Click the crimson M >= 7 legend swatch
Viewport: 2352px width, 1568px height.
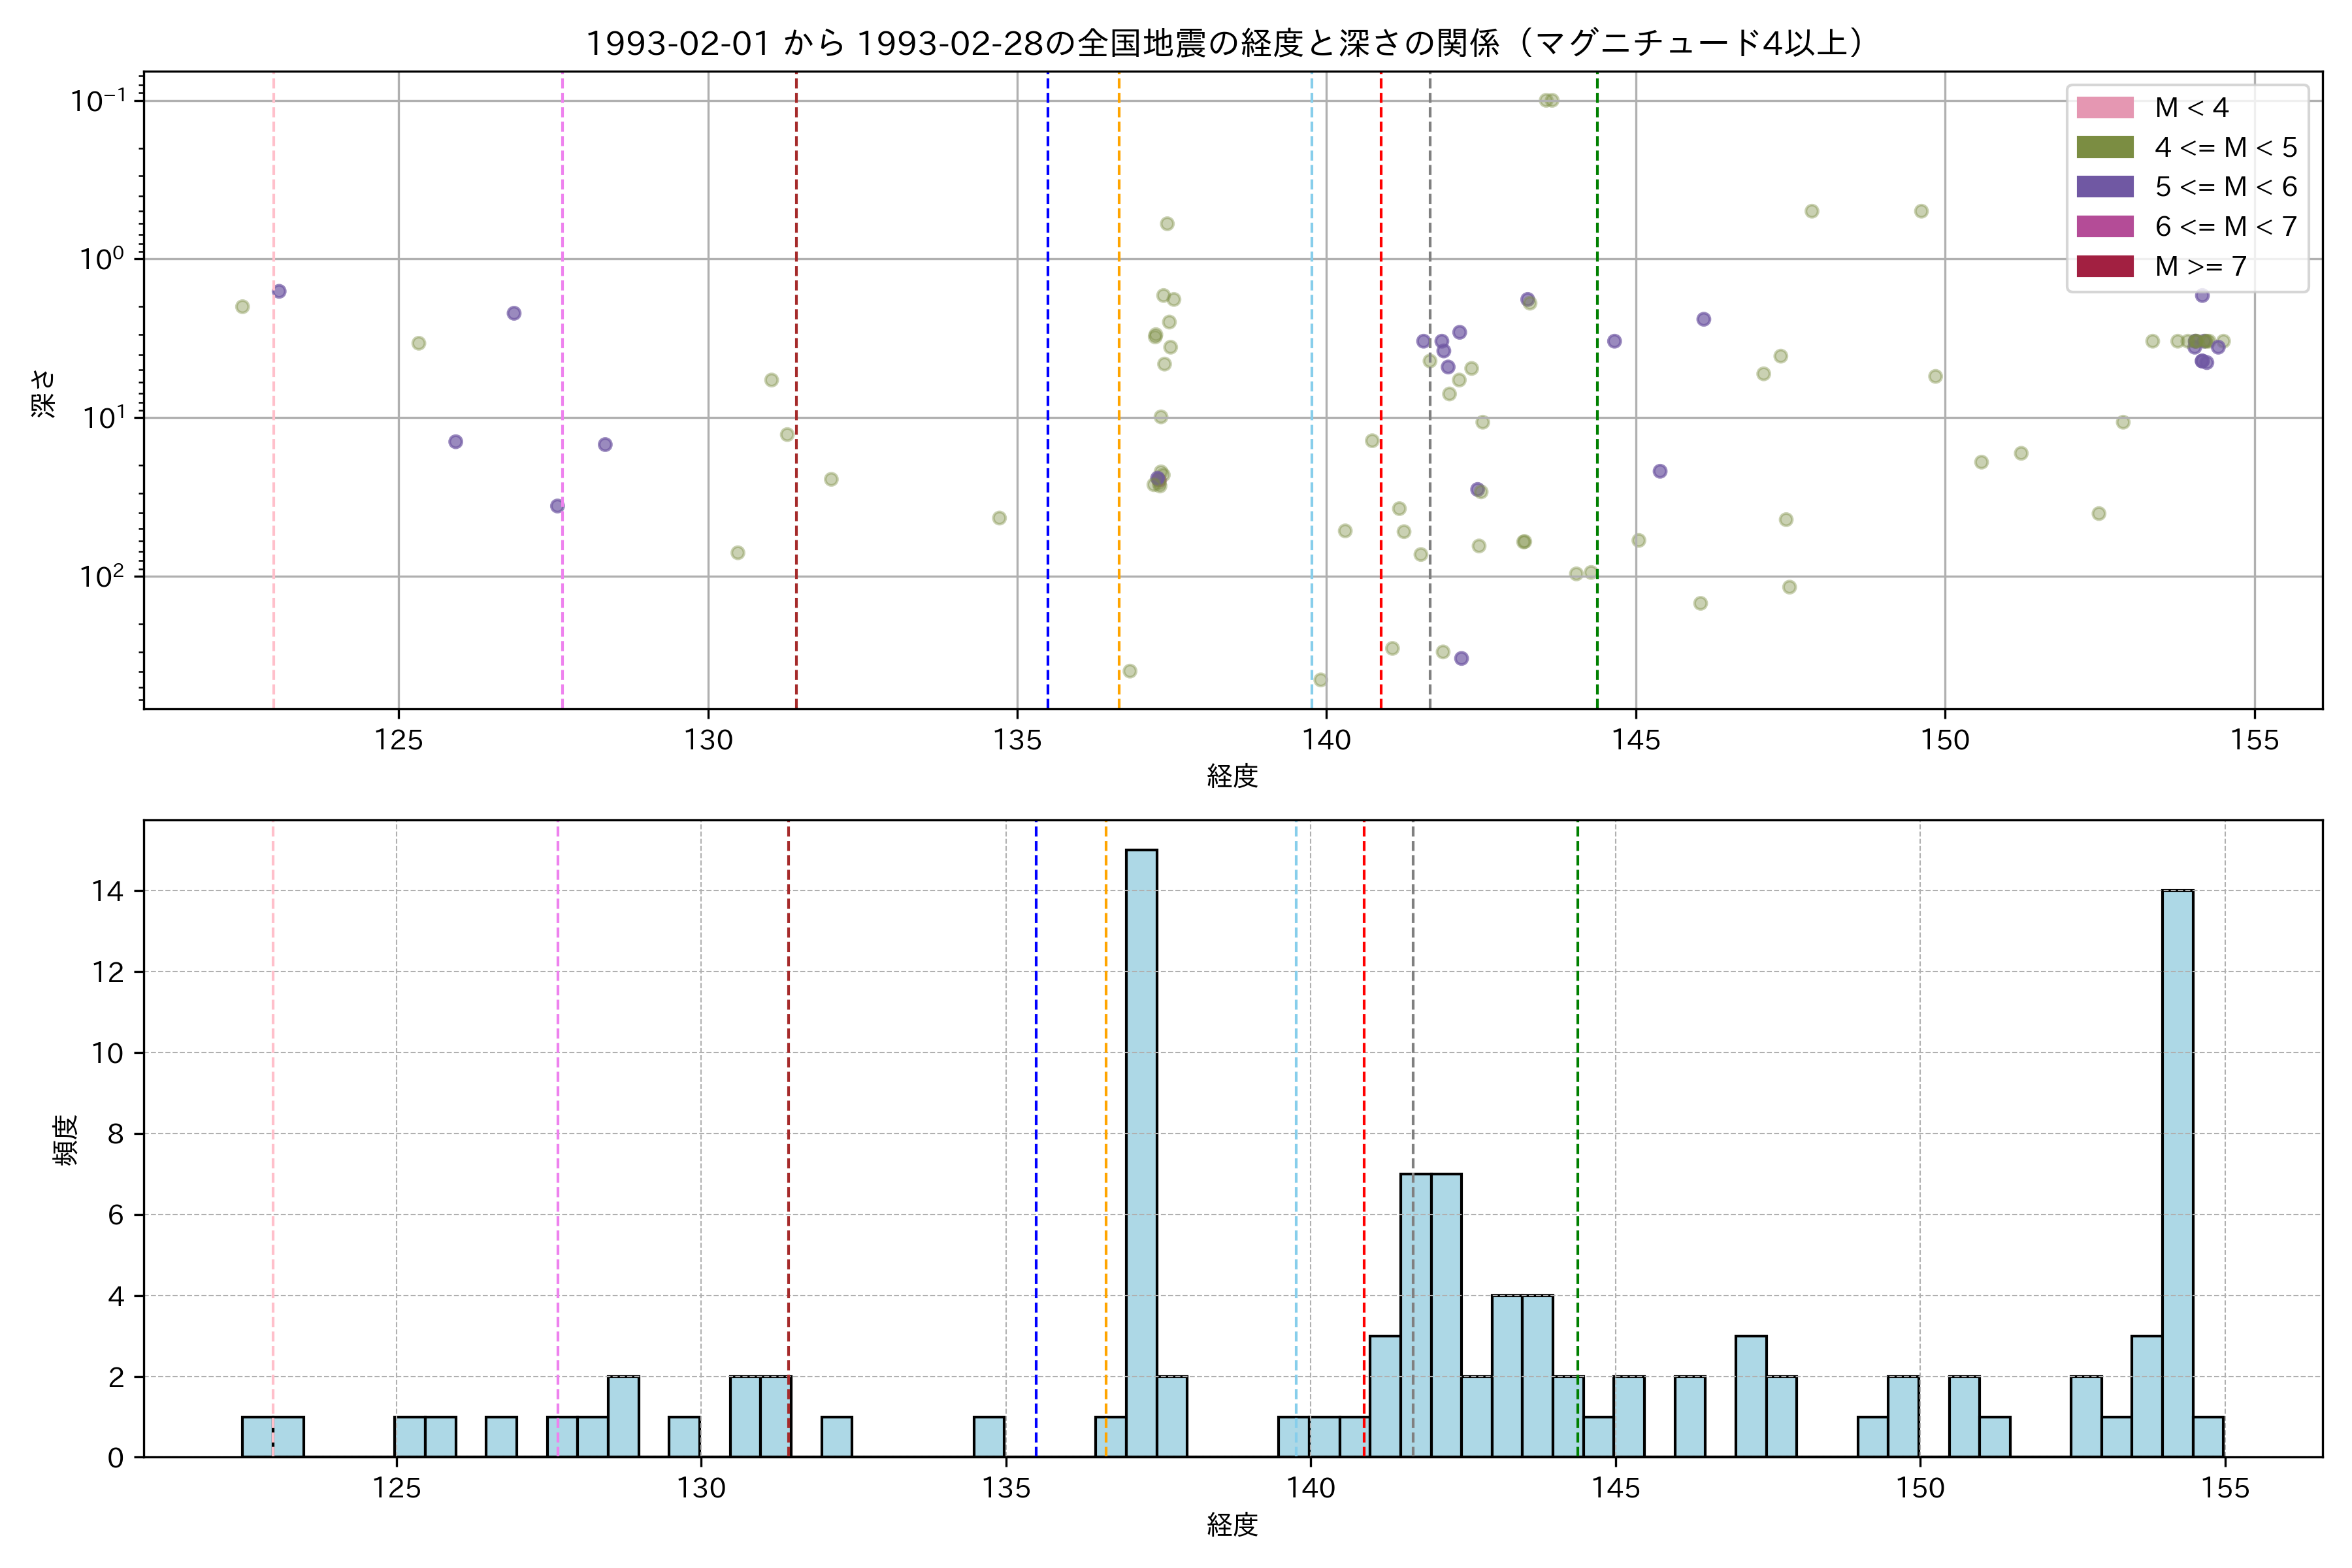[x=2104, y=266]
